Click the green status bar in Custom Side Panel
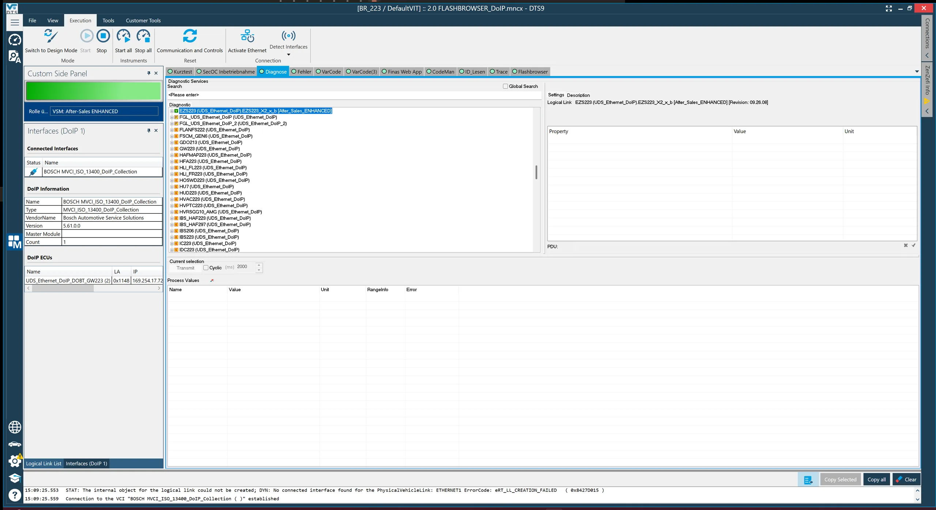 coord(93,91)
